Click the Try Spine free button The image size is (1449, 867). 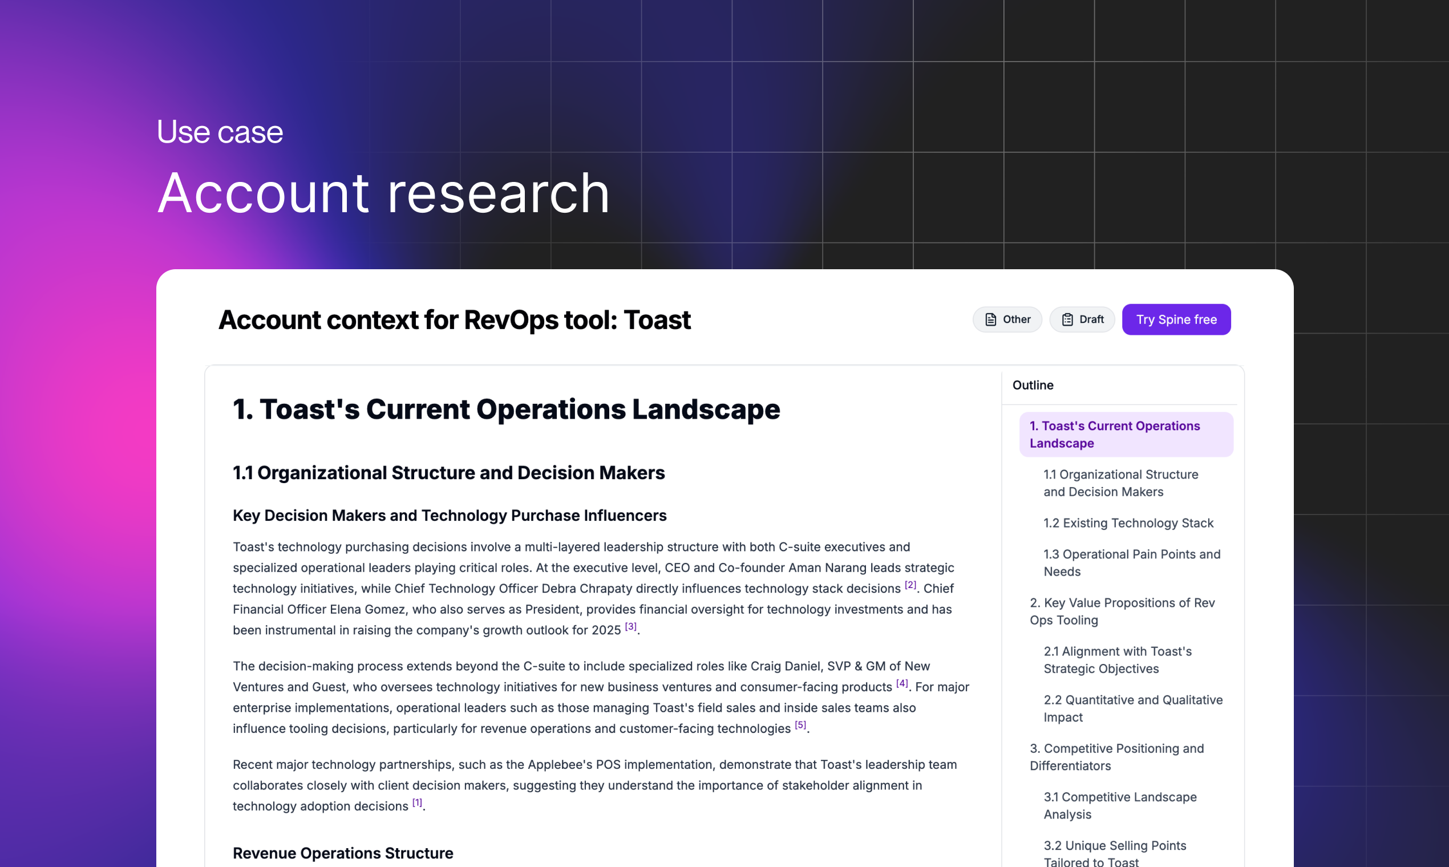click(1176, 319)
